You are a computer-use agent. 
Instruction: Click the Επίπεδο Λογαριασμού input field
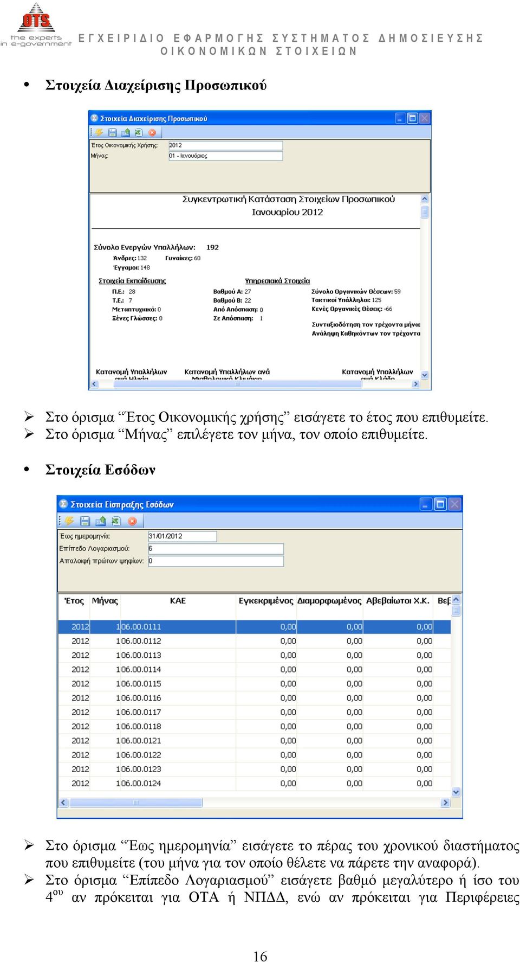click(x=216, y=549)
